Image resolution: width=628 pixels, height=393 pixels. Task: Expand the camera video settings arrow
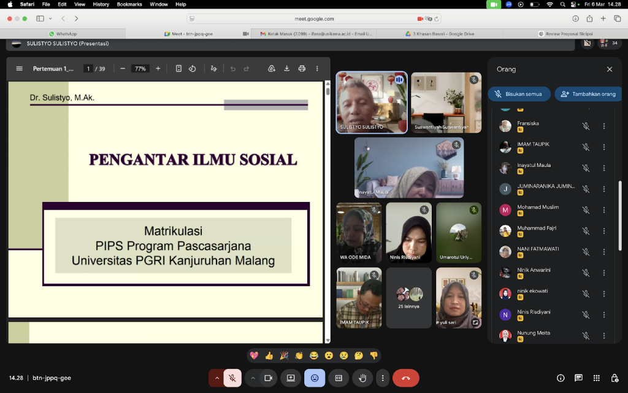[252, 378]
